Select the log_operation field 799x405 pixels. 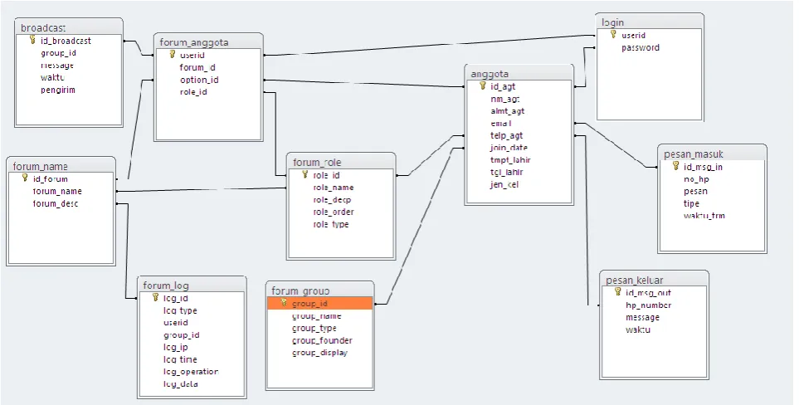[192, 371]
